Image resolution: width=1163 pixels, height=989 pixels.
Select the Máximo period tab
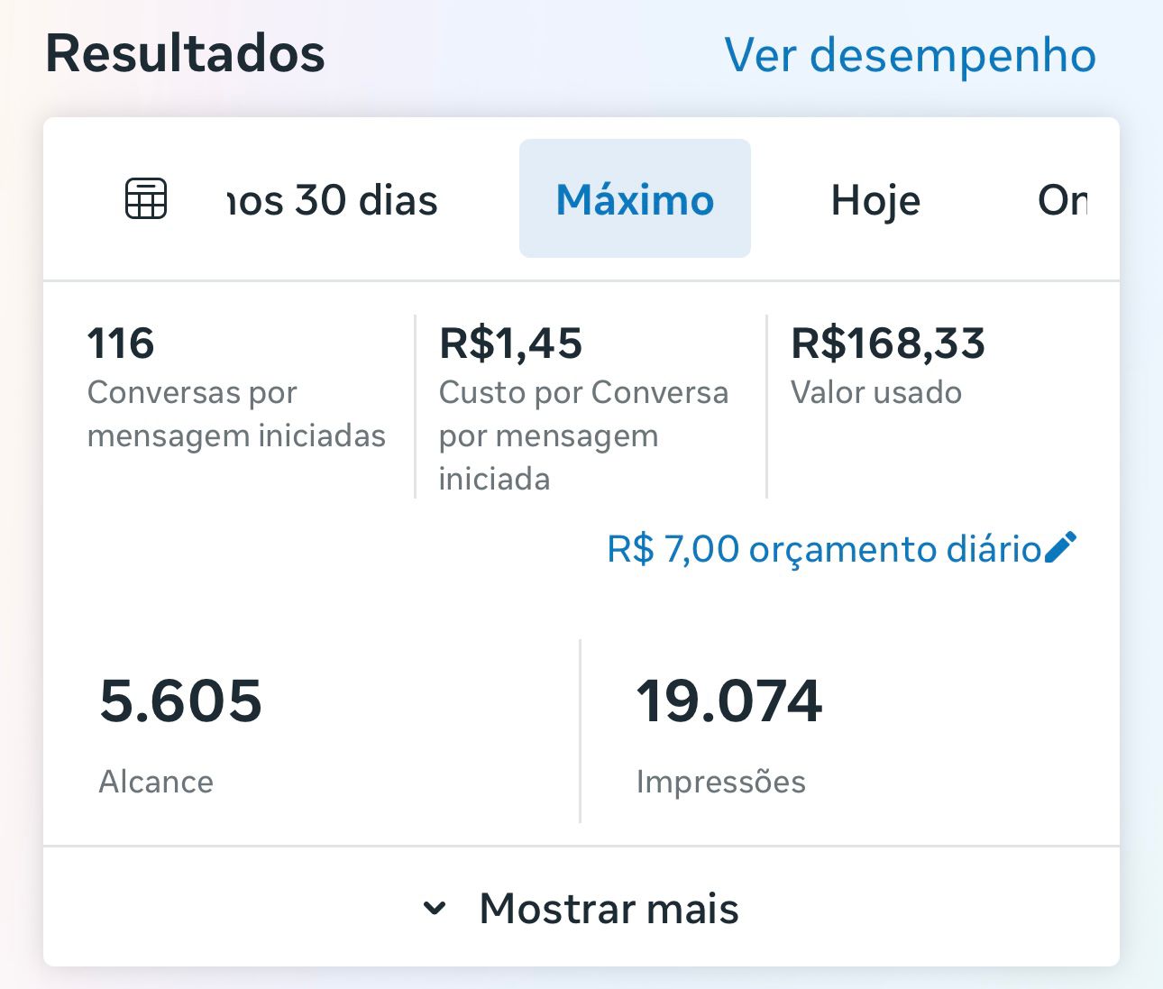click(635, 199)
